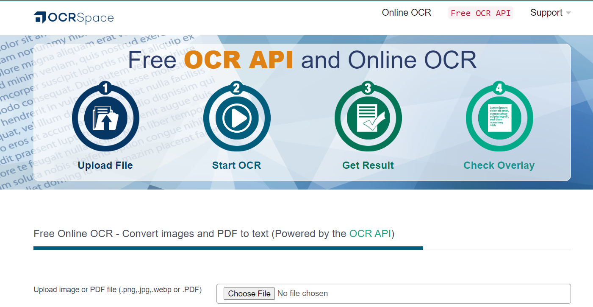Image resolution: width=593 pixels, height=307 pixels.
Task: Click the 'Free Online OCR - Convert images' heading
Action: pos(214,234)
